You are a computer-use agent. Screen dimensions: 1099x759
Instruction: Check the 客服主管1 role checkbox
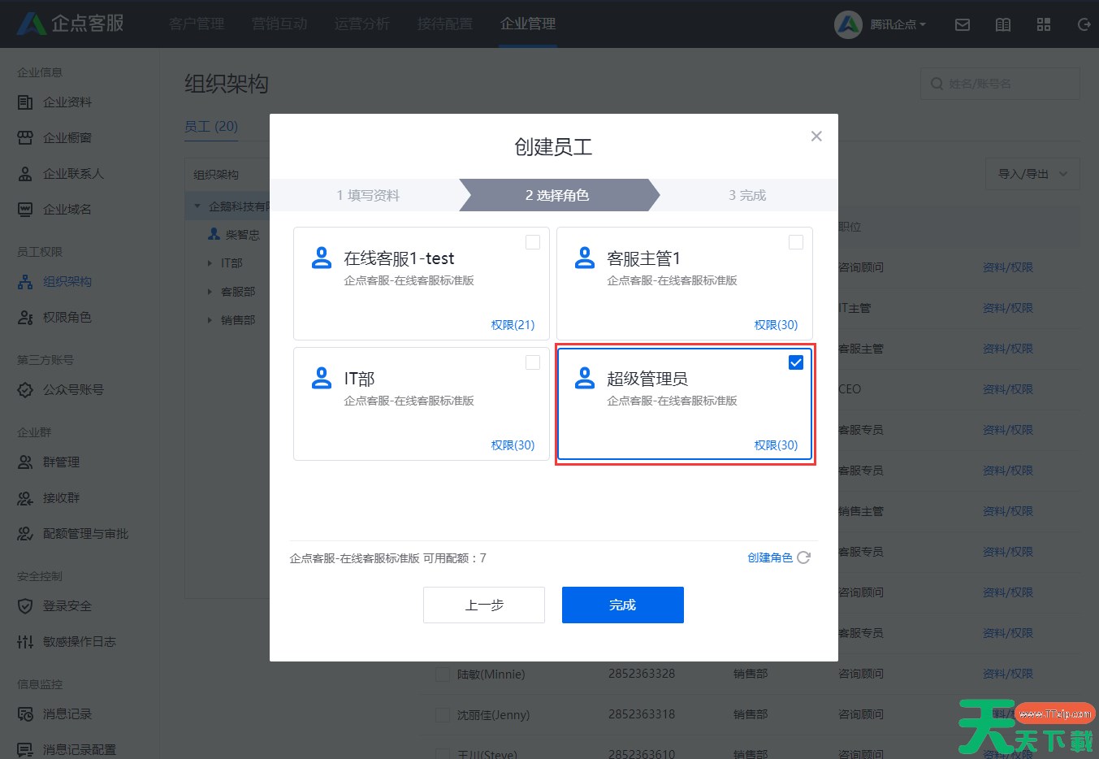click(796, 242)
